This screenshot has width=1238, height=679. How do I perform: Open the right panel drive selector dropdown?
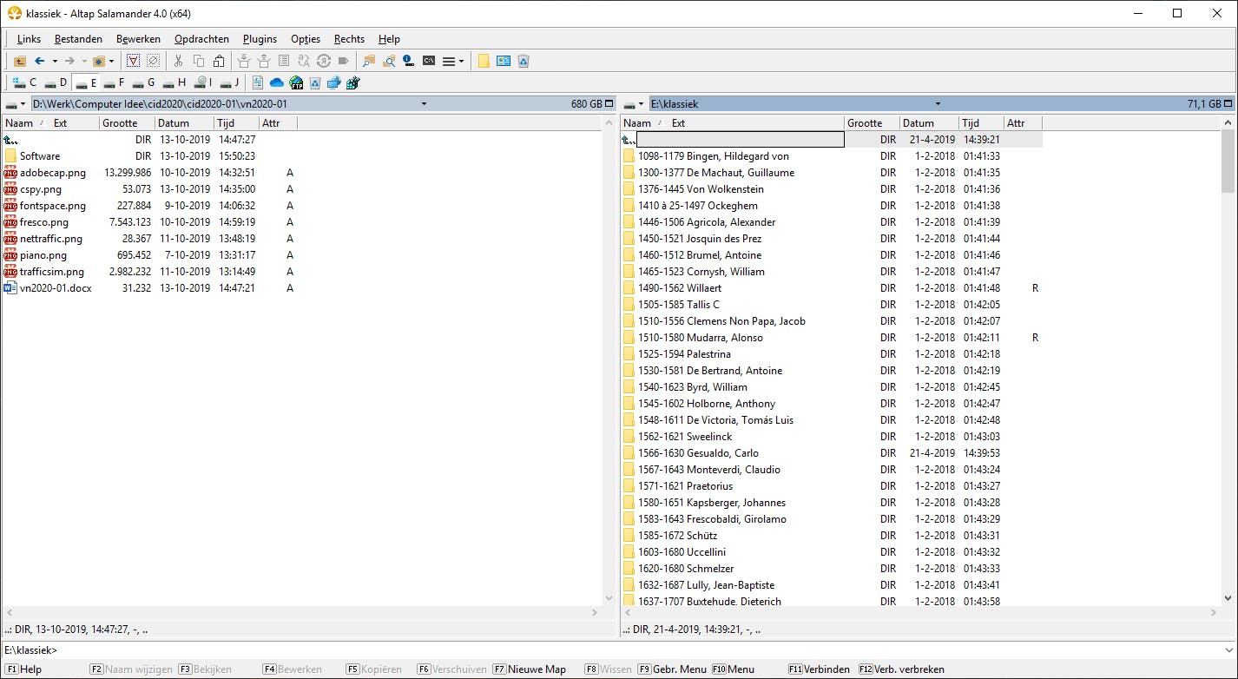[635, 104]
